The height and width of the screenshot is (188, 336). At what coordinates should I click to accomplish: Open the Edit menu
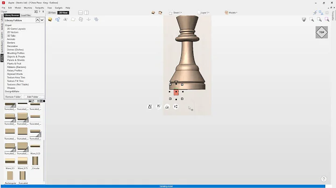coord(10,8)
